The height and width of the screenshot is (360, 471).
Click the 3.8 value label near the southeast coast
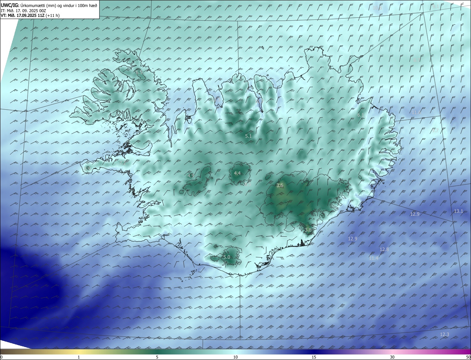coord(308,230)
